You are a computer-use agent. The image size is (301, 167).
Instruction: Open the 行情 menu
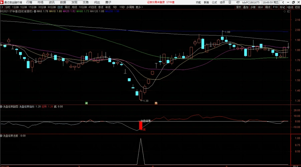(x=29, y=2)
